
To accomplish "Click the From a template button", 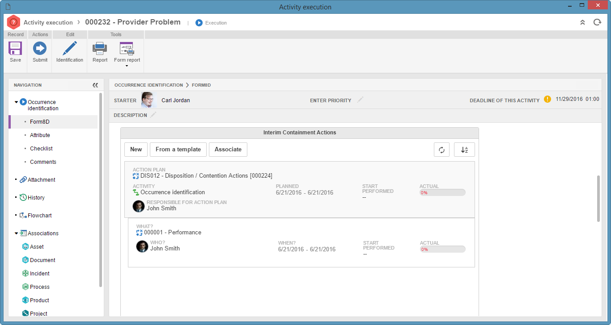I will pyautogui.click(x=178, y=150).
